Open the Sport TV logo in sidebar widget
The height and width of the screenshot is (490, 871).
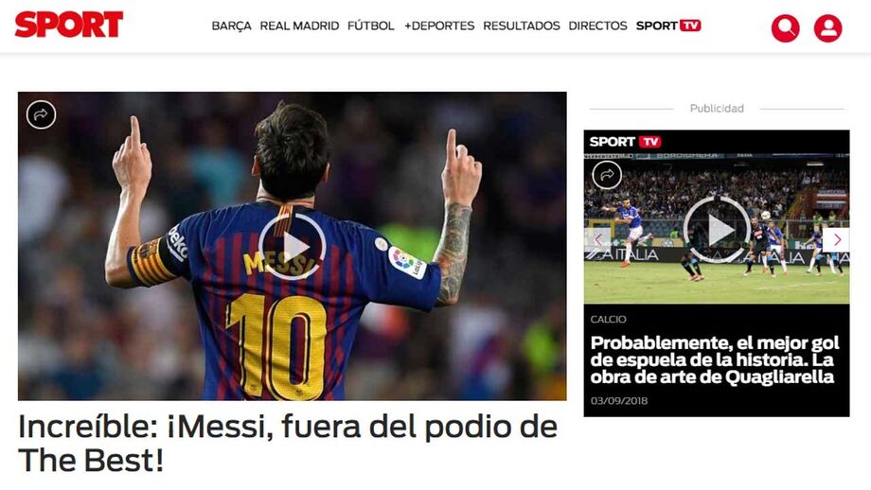point(625,142)
